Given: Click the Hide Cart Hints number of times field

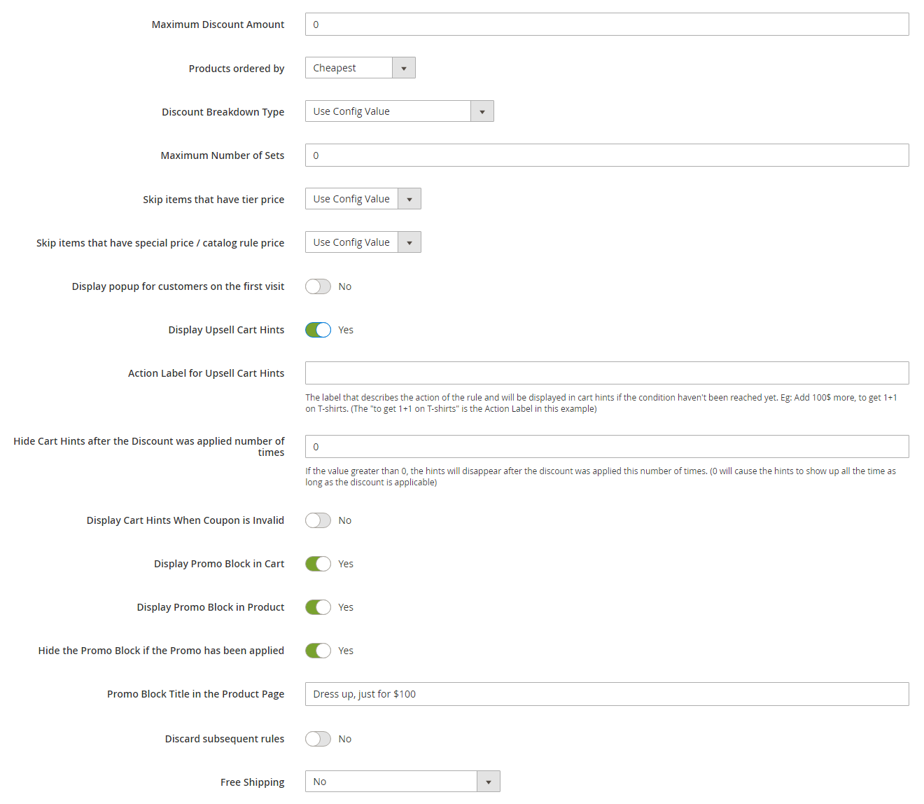Looking at the screenshot, I should (607, 447).
